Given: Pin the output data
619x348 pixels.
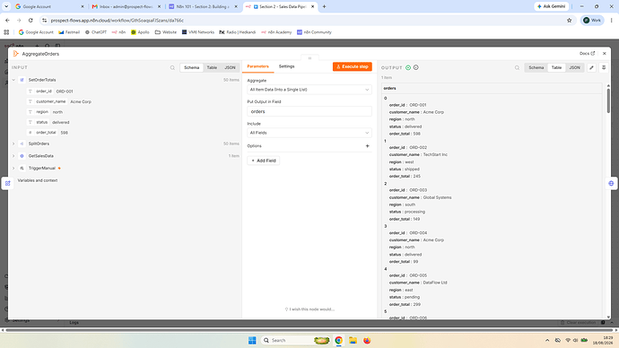Looking at the screenshot, I should coord(604,67).
